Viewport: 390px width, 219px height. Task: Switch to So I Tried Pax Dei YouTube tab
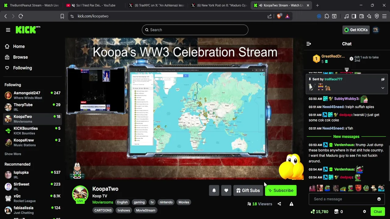point(94,5)
